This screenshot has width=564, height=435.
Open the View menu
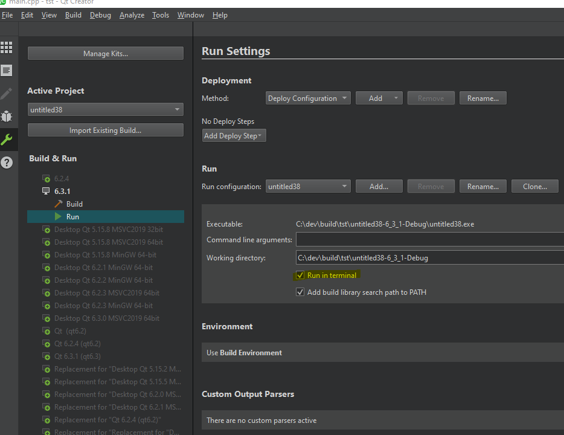pyautogui.click(x=49, y=15)
